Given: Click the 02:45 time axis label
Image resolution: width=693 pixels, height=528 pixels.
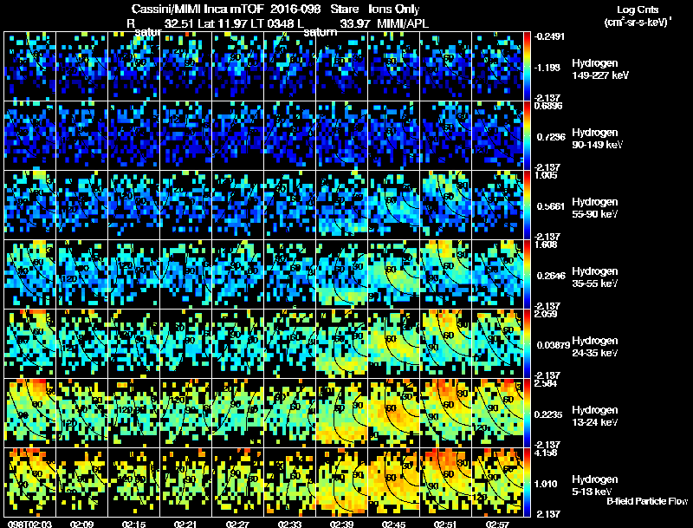Looking at the screenshot, I should pos(394,524).
